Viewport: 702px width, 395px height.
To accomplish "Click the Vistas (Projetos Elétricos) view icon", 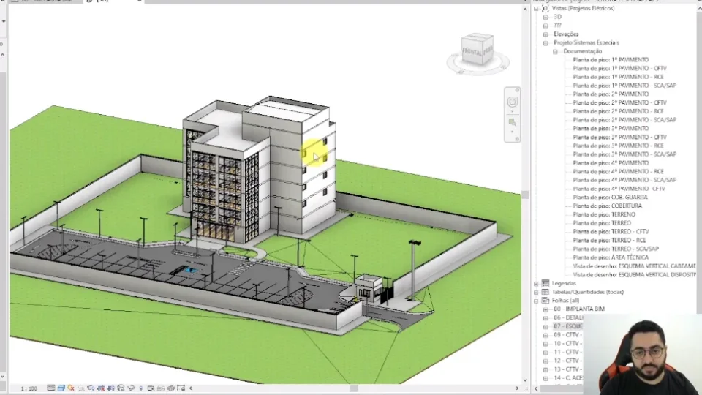I will coord(545,9).
